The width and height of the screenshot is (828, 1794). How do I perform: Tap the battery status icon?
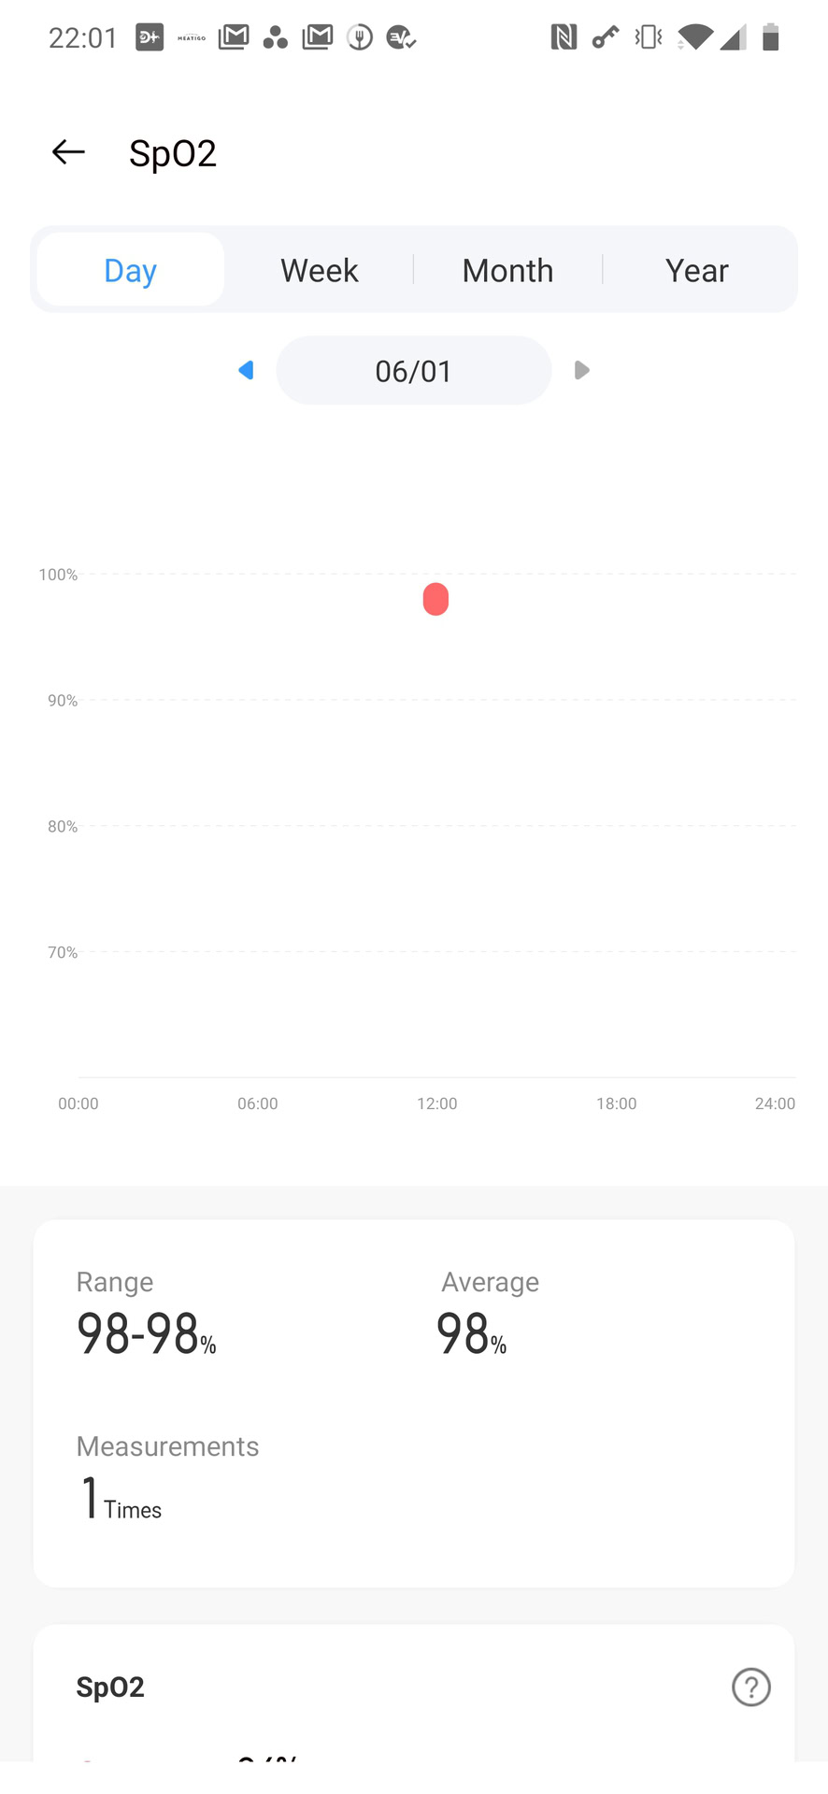coord(770,37)
